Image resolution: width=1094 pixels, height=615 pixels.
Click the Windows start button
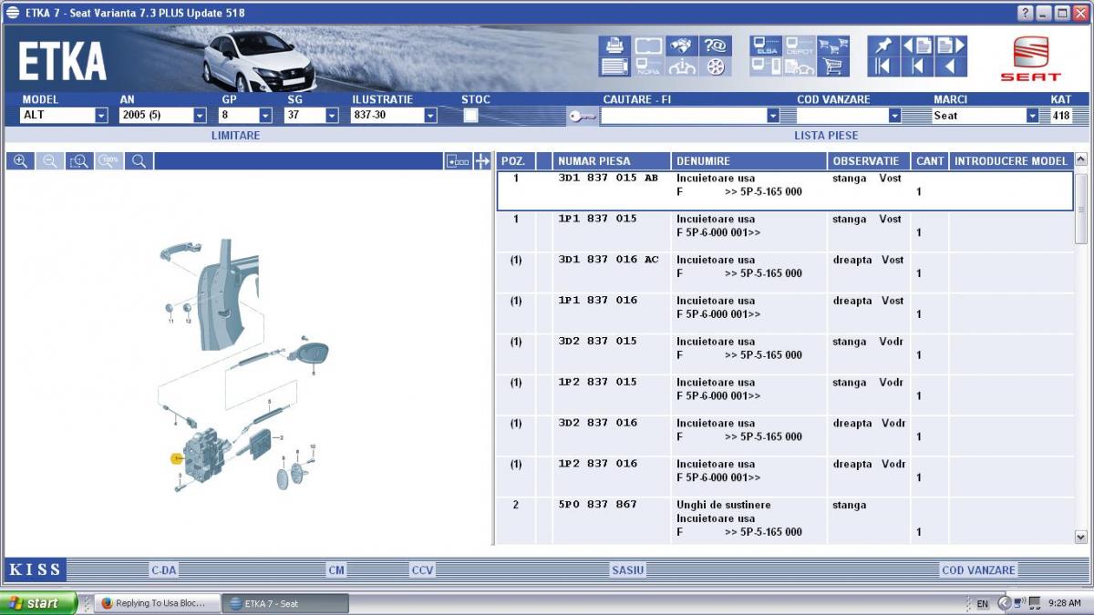(37, 603)
